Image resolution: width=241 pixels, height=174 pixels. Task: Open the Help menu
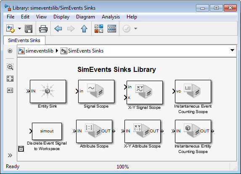tap(132, 17)
